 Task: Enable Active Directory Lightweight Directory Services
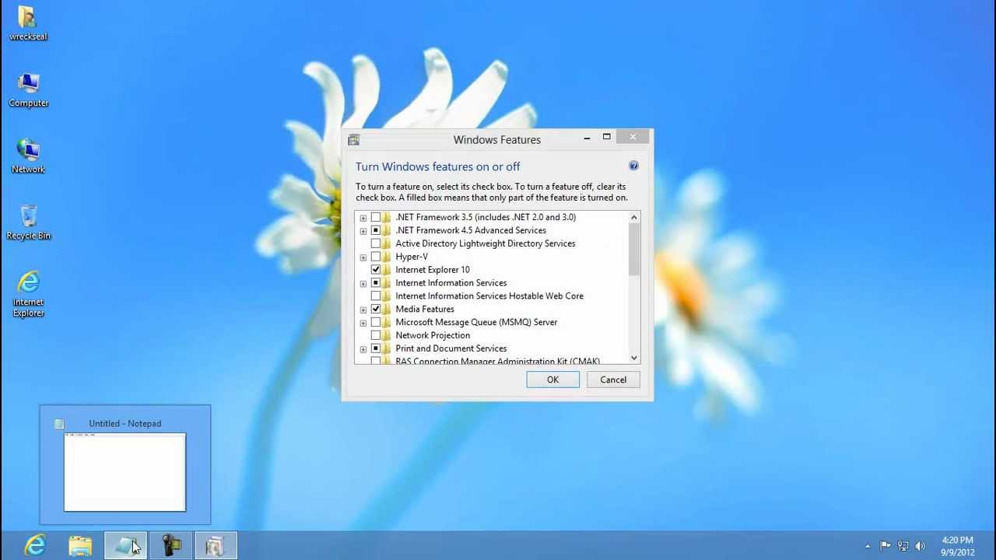pyautogui.click(x=376, y=243)
